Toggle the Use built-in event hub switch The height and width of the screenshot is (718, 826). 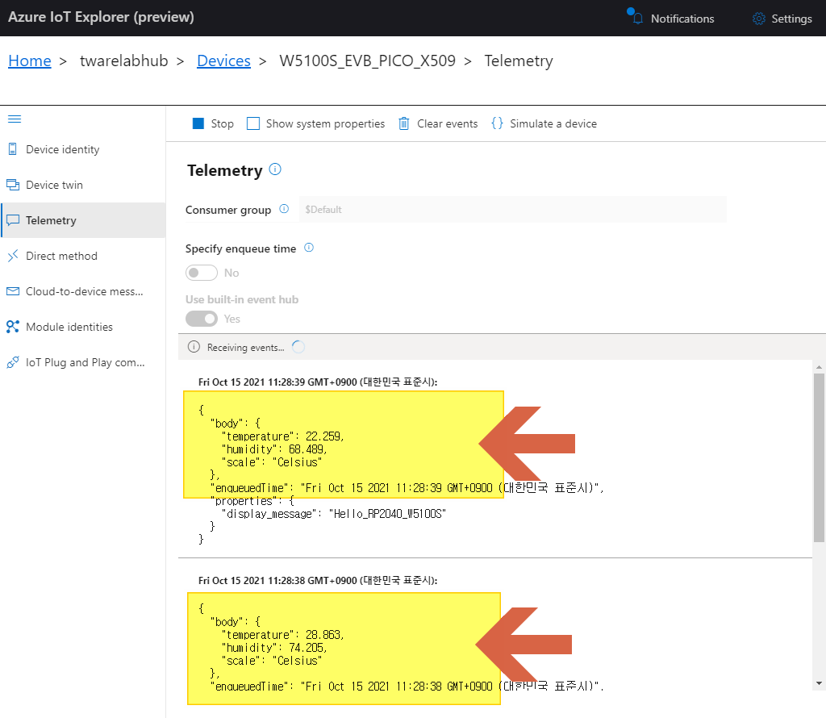tap(201, 319)
